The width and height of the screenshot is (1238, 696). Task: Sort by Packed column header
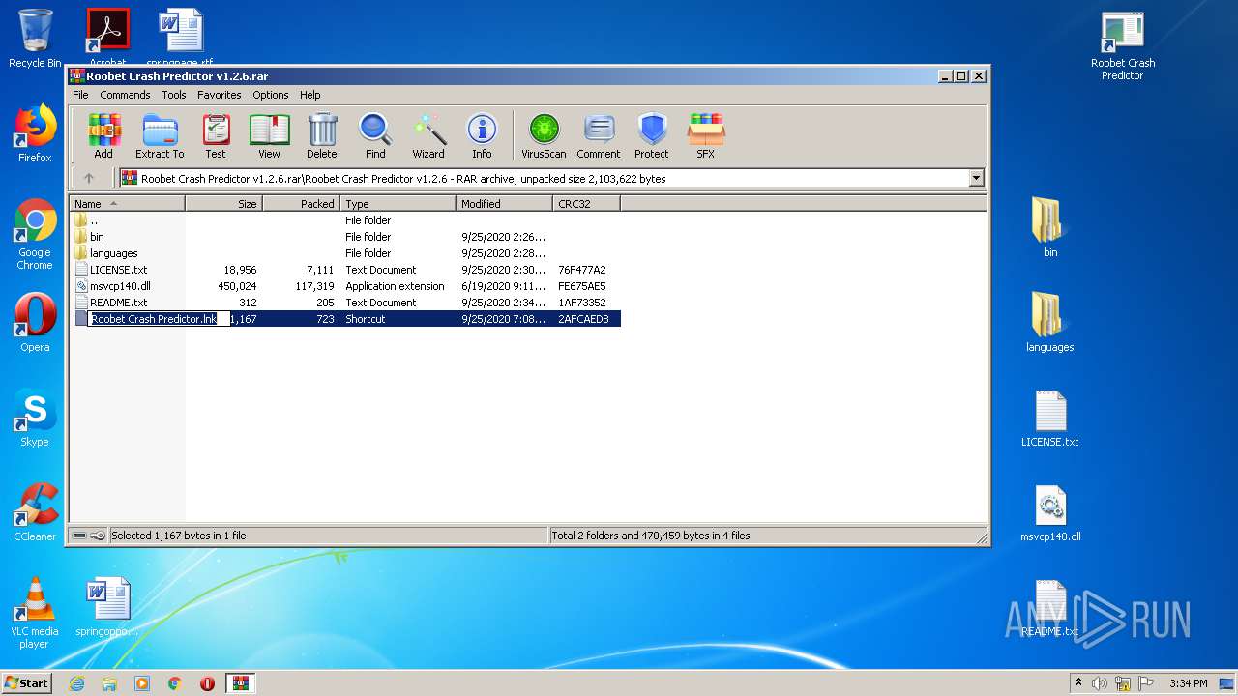(x=301, y=204)
